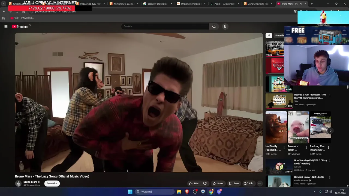
Task: Open options for 'He Finally Proved It' short
Action: click(284, 148)
